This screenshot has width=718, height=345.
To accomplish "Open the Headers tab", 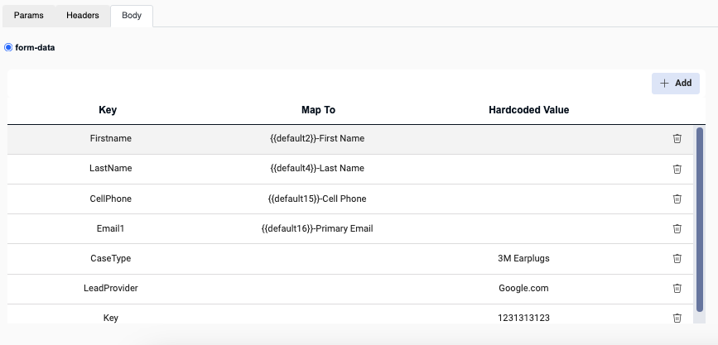I will pos(83,16).
